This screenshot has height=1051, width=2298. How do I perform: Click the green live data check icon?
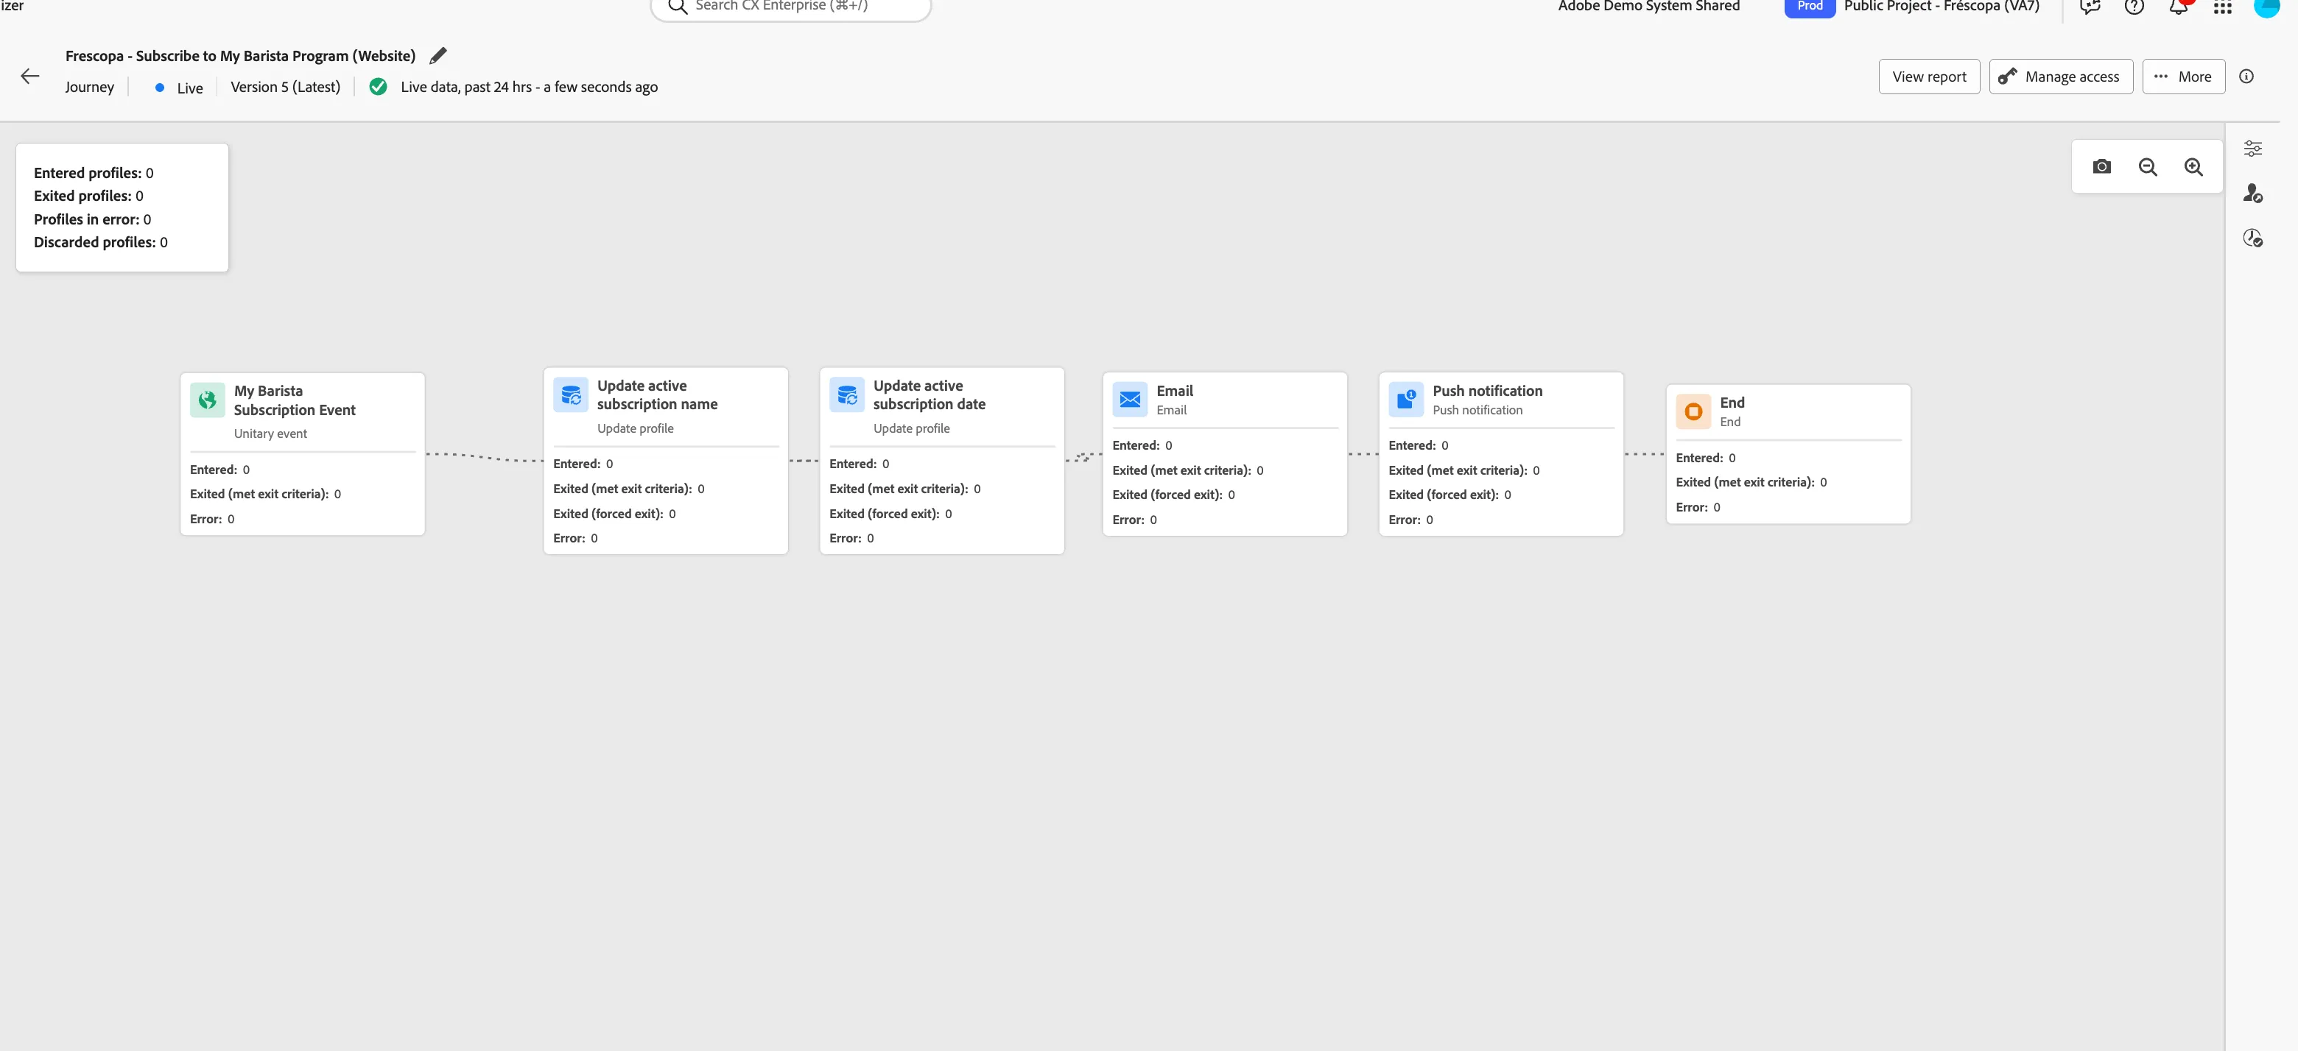click(379, 86)
